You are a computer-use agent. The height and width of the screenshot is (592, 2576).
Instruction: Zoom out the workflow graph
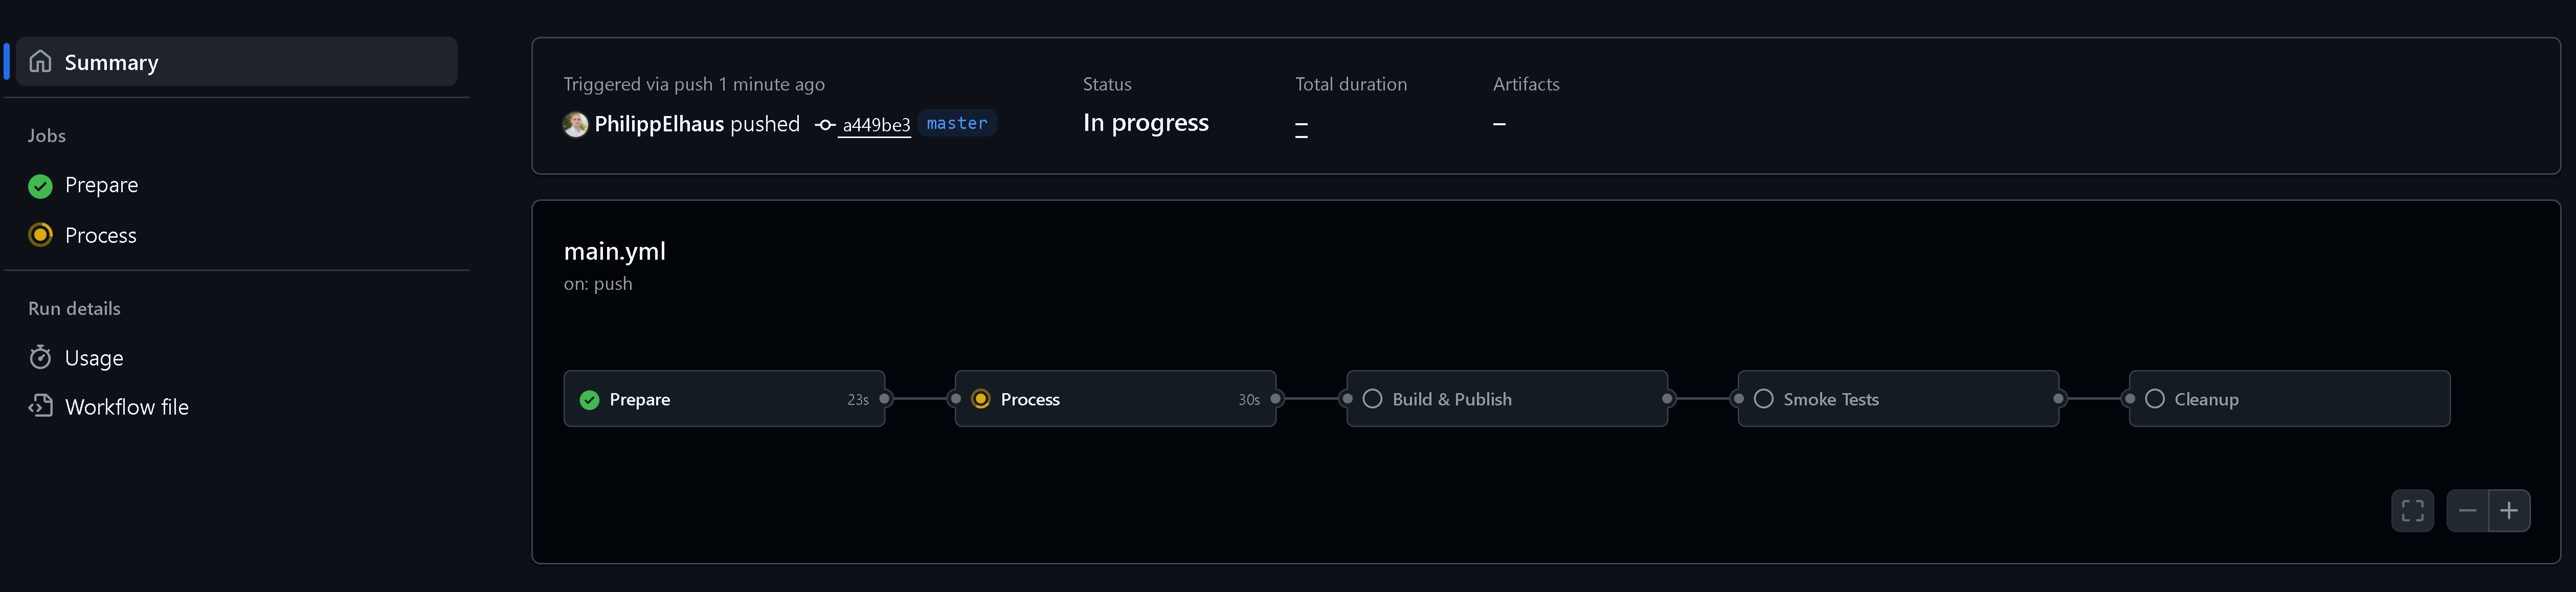tap(2467, 511)
